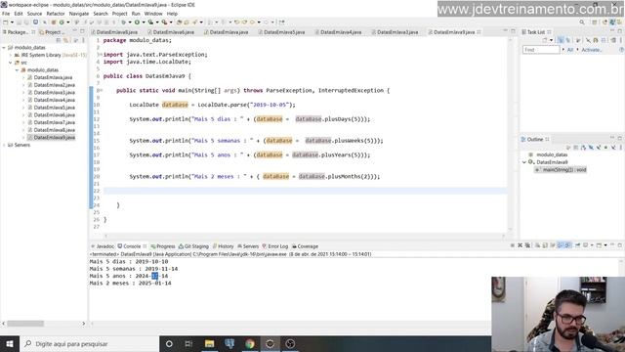The image size is (625, 352).
Task: Run the program with the green Run icon
Action: tap(137, 22)
